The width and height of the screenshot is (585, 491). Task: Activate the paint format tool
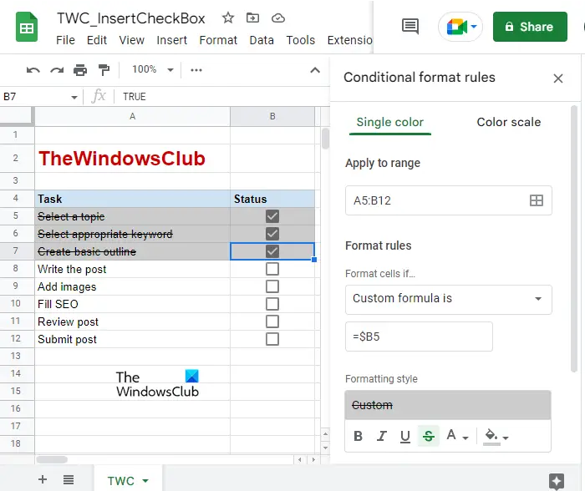click(x=104, y=70)
